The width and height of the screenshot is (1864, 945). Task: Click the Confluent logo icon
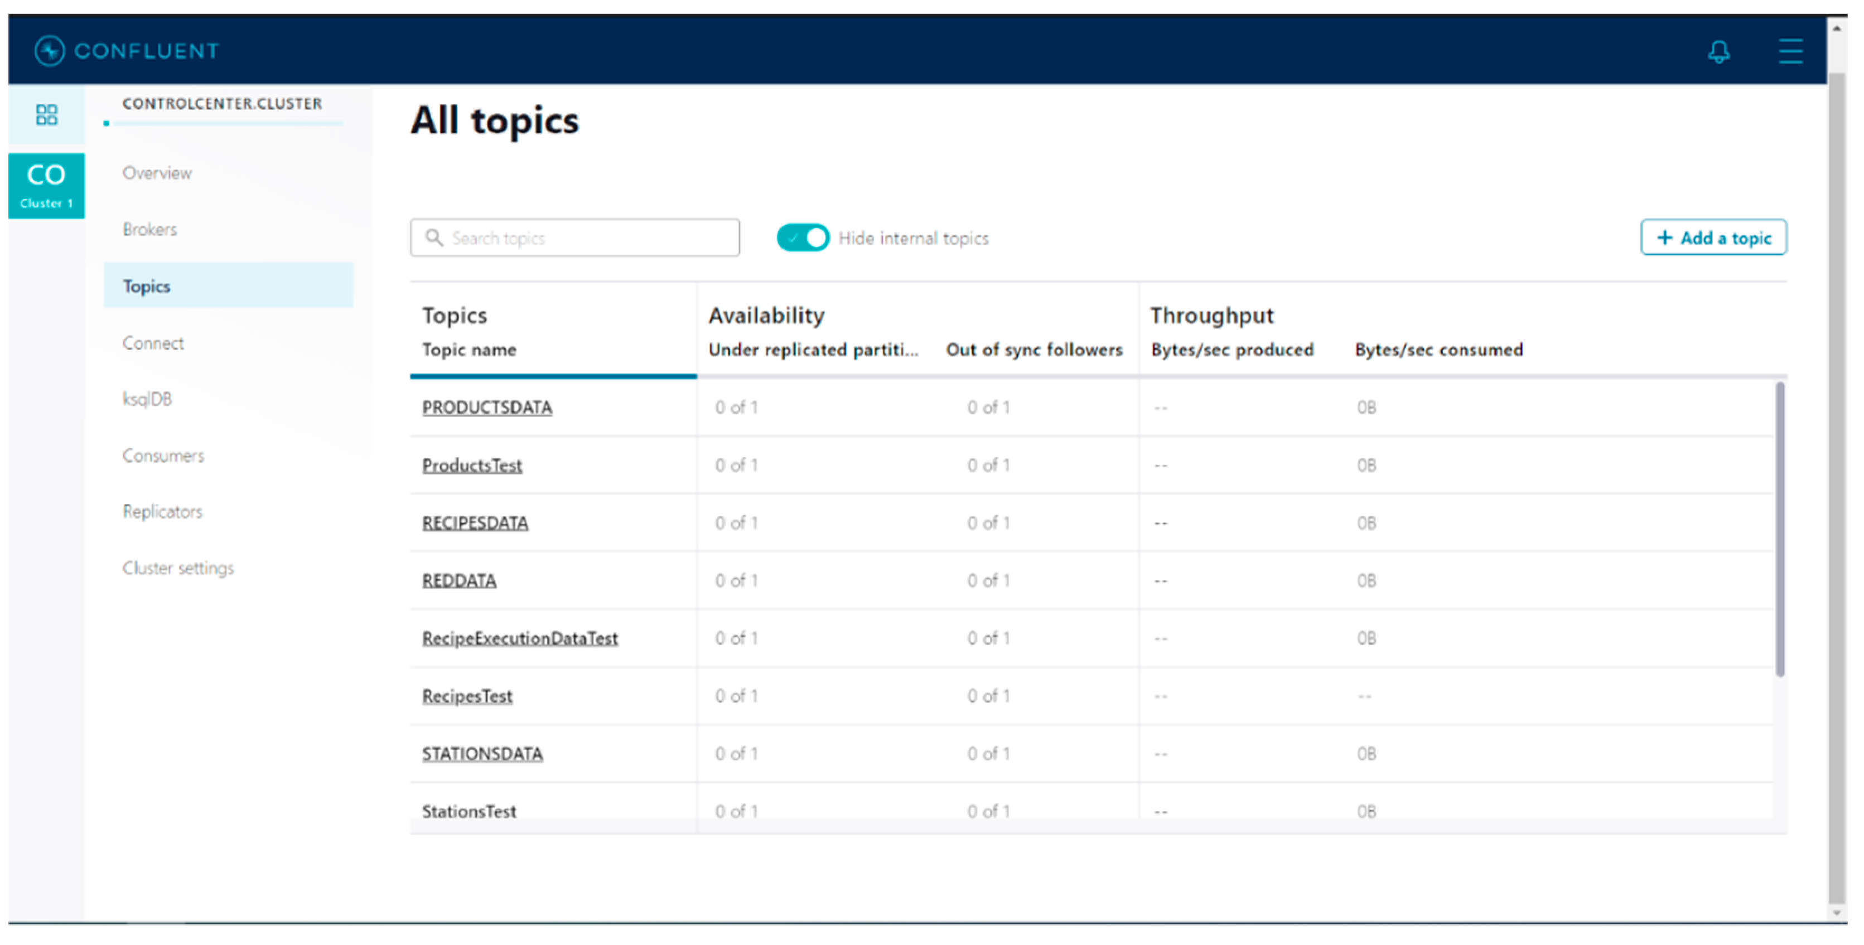coord(49,51)
